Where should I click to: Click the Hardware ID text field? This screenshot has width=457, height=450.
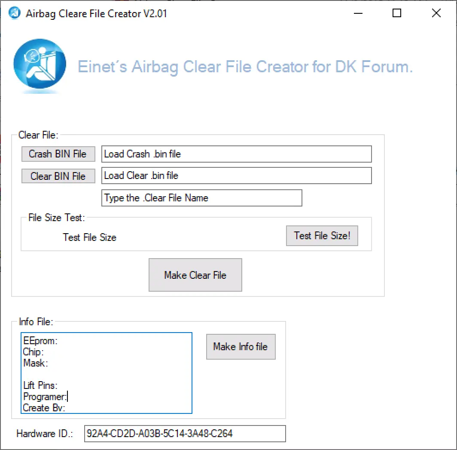coord(185,433)
